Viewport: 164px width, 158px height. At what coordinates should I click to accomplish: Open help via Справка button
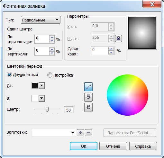pyautogui.click(x=143, y=146)
